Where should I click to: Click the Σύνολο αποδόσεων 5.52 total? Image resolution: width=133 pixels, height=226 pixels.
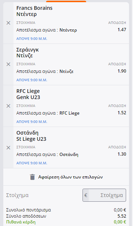(122, 216)
